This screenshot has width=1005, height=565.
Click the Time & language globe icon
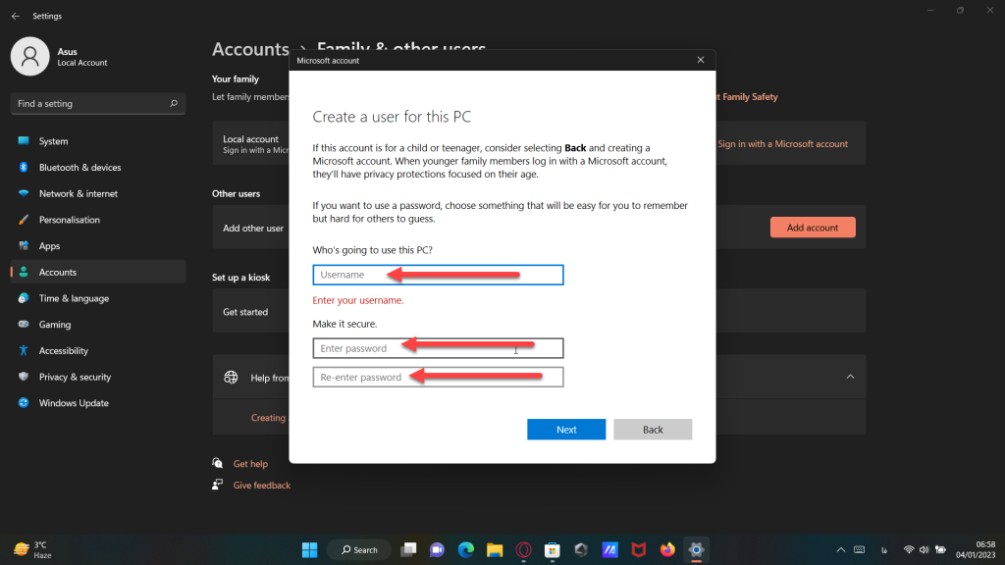24,298
